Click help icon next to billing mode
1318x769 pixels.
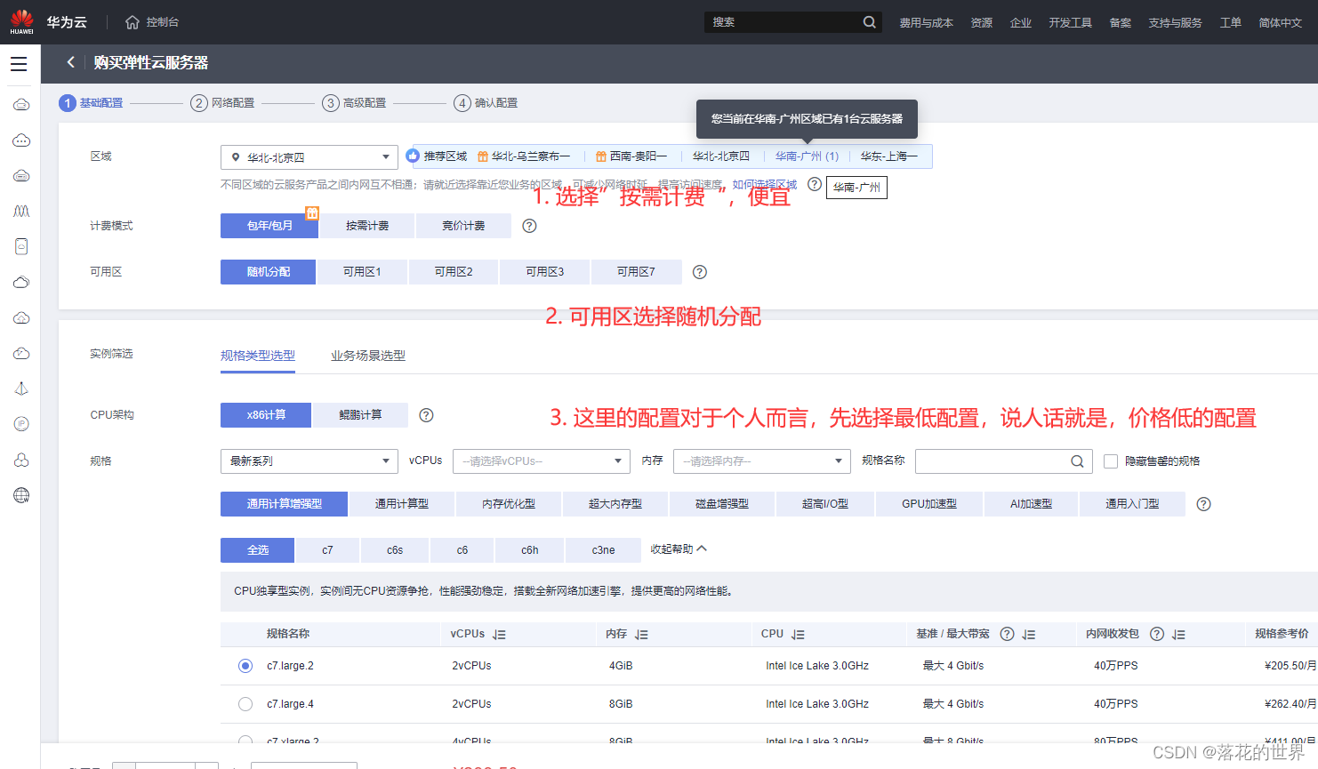[529, 226]
